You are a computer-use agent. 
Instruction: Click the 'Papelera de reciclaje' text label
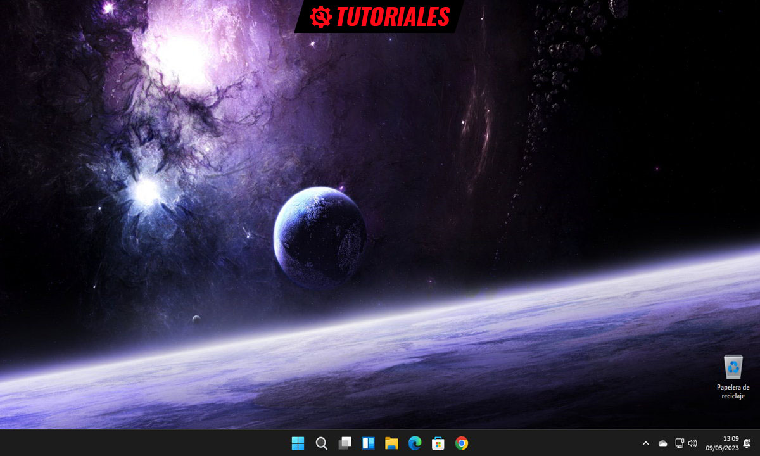(733, 391)
